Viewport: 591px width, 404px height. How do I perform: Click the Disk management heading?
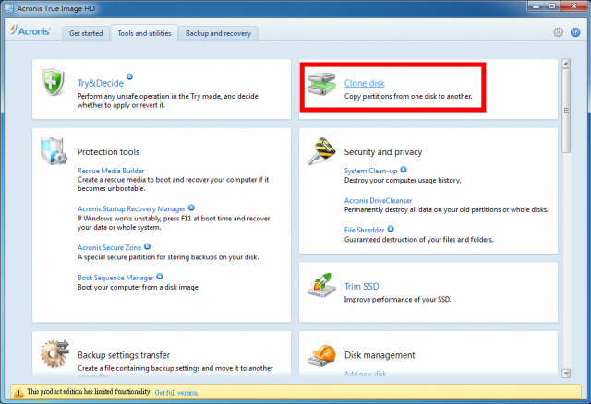click(380, 355)
